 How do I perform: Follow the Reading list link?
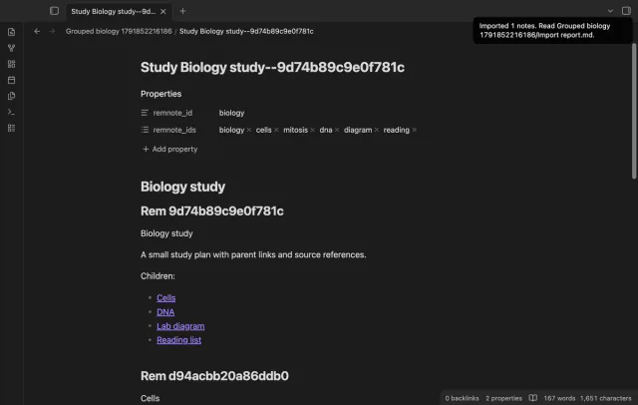179,340
